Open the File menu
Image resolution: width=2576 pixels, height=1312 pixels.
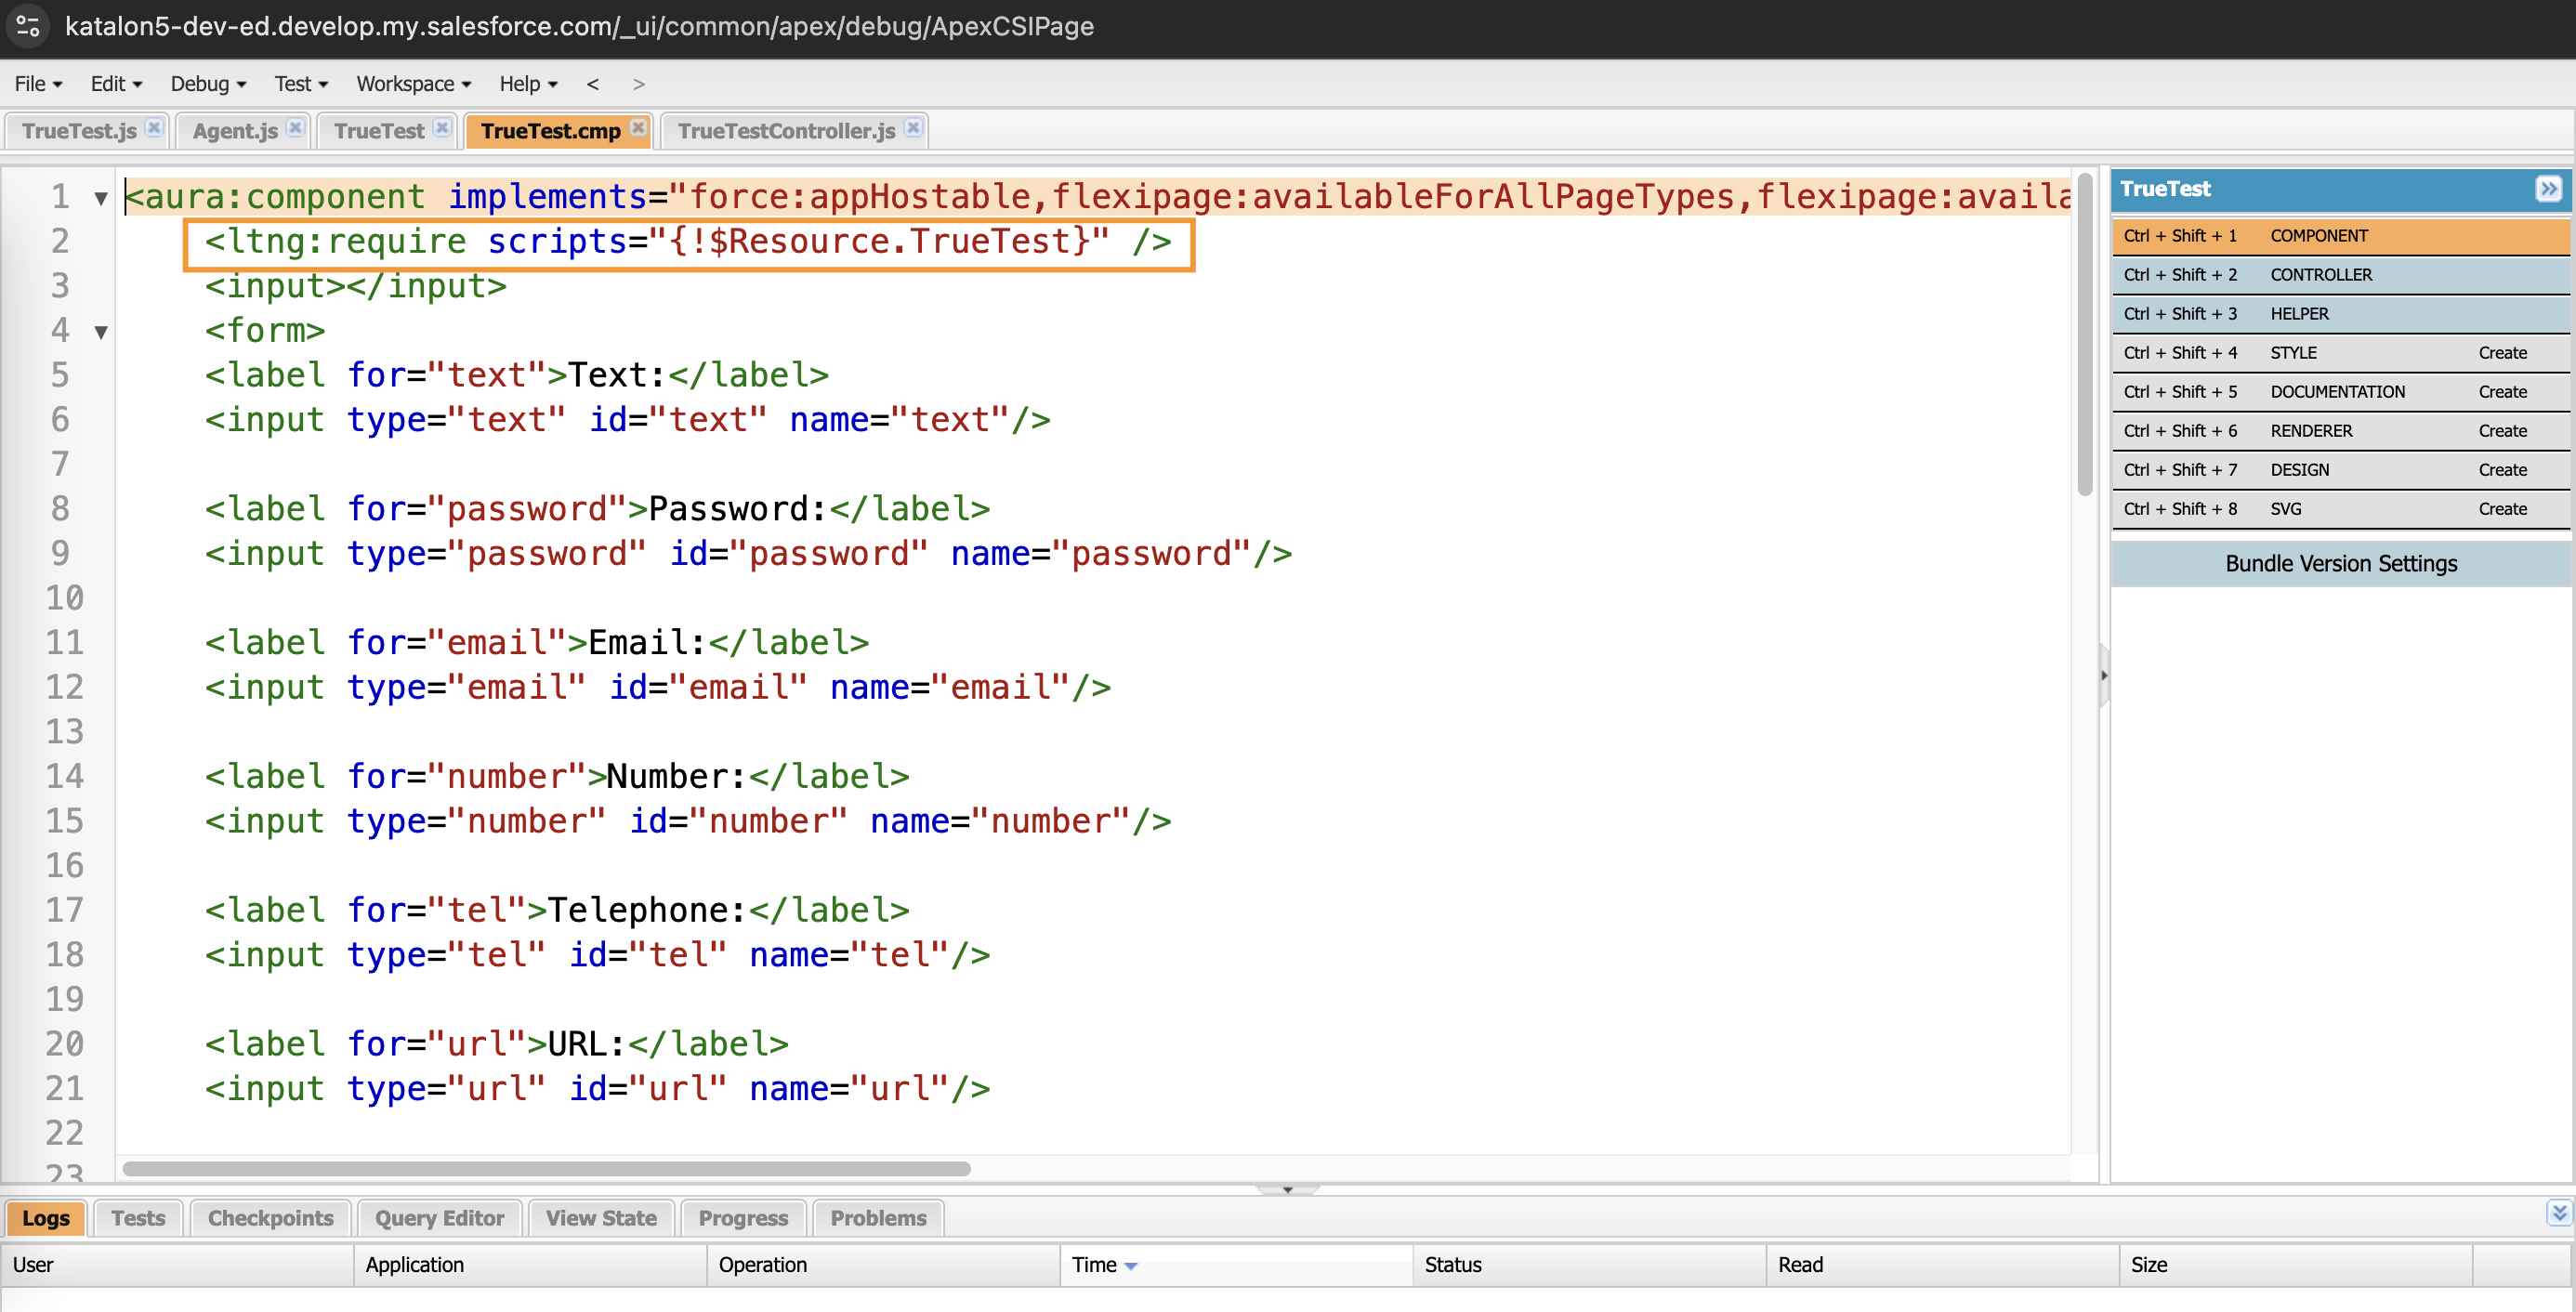point(38,84)
